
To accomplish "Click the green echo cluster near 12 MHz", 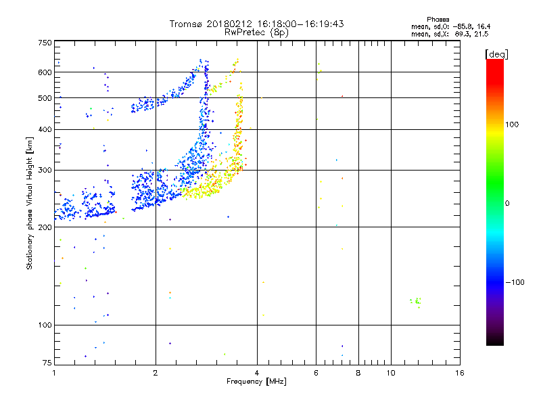I will [x=415, y=302].
